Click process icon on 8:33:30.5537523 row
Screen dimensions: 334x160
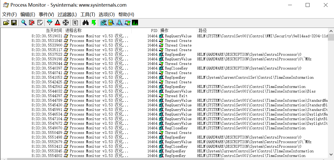coord(66,54)
